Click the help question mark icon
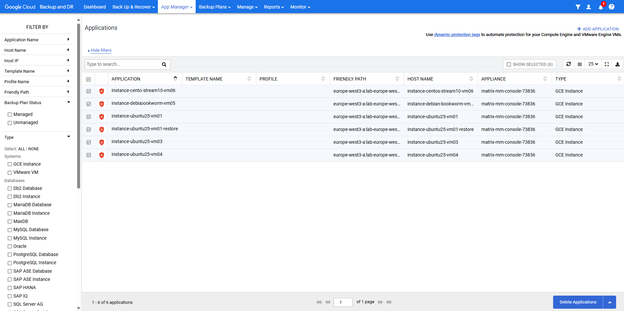 [x=612, y=7]
